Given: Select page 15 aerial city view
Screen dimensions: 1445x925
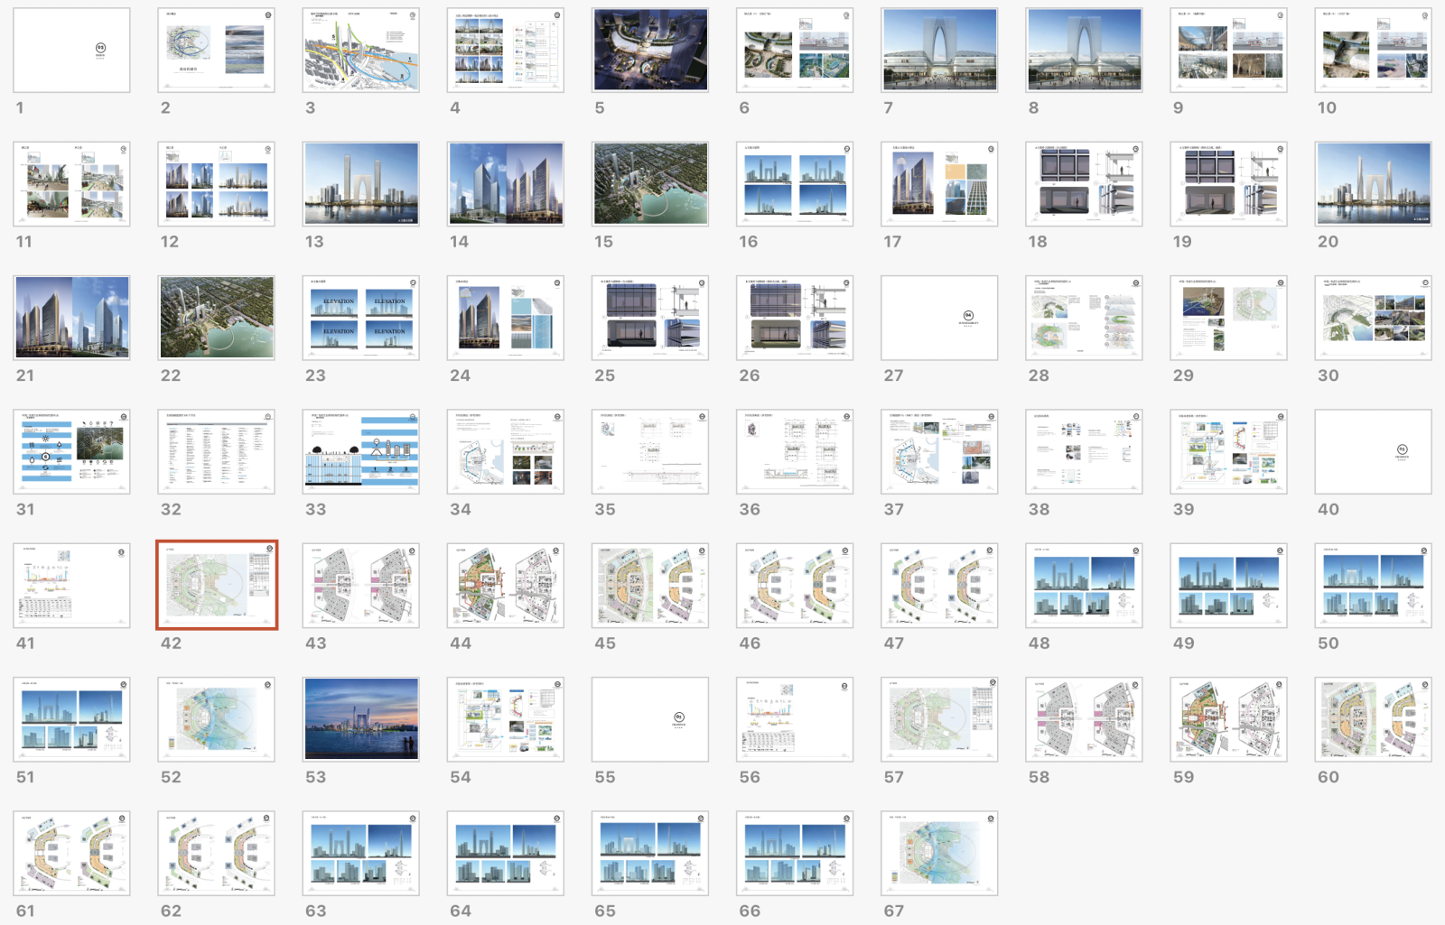Looking at the screenshot, I should tap(650, 184).
